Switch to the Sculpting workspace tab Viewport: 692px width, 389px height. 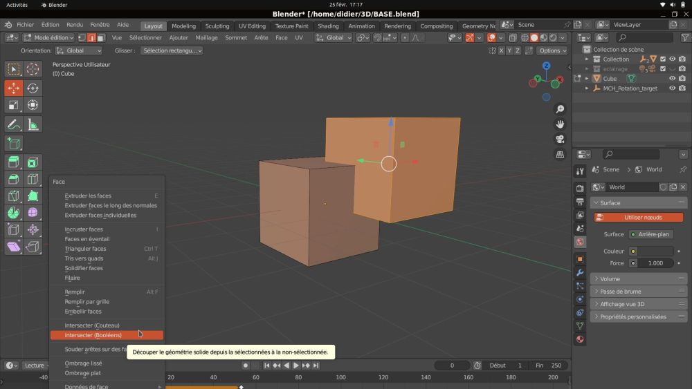tap(217, 26)
